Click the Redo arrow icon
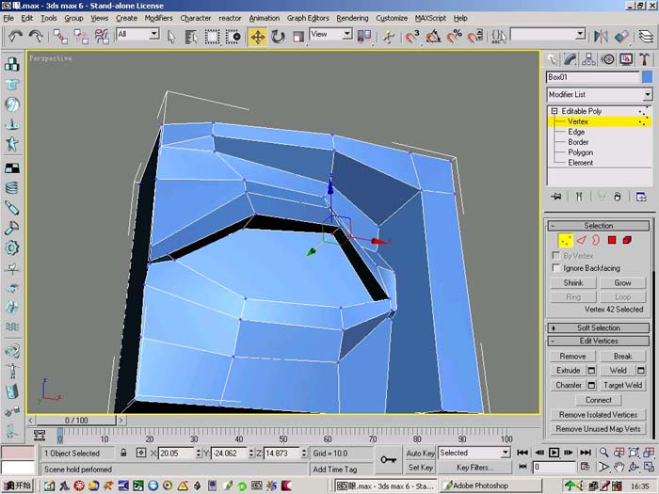Image resolution: width=659 pixels, height=494 pixels. pos(36,37)
